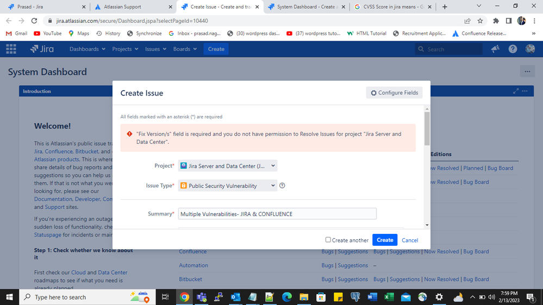Image resolution: width=543 pixels, height=305 pixels.
Task: Open the Statuspage link in the introduction
Action: (x=47, y=235)
